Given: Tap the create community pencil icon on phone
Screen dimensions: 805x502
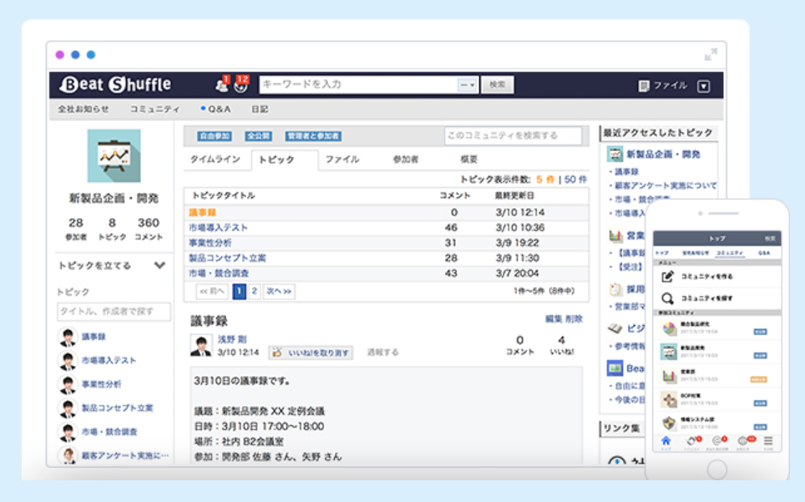Looking at the screenshot, I should tap(667, 276).
